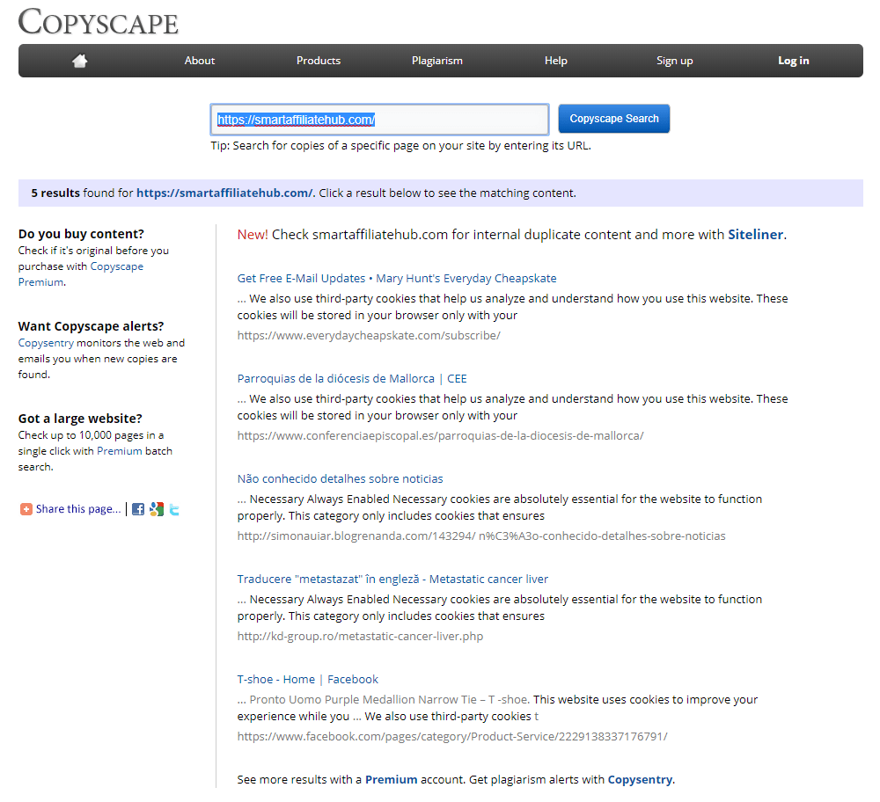Click the Google share icon
Screen dimensions: 880x802
click(157, 509)
